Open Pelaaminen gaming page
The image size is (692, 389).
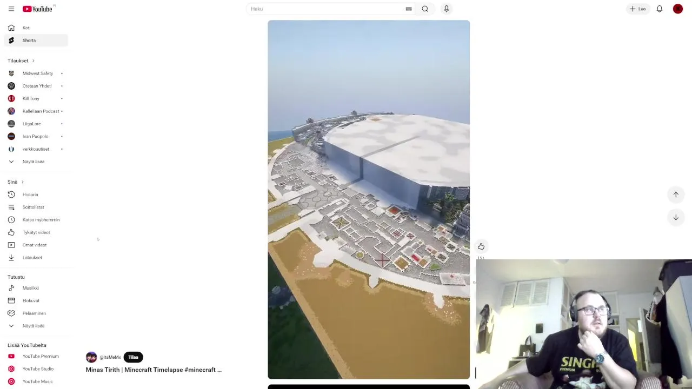click(37, 313)
